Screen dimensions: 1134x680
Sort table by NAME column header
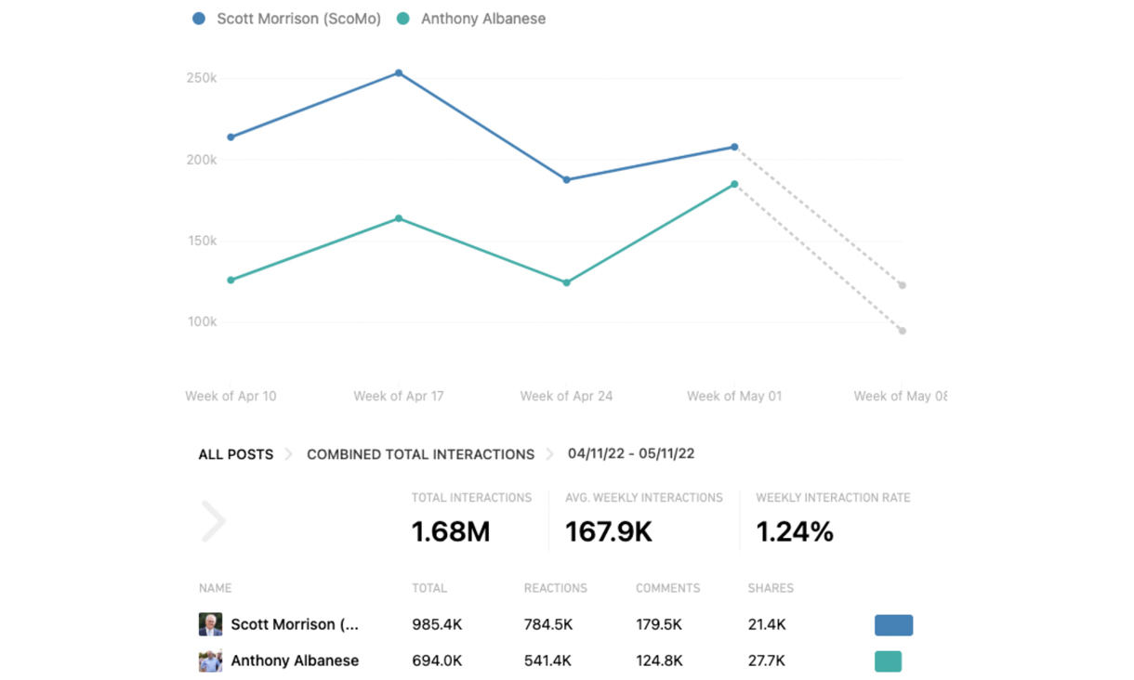[215, 588]
